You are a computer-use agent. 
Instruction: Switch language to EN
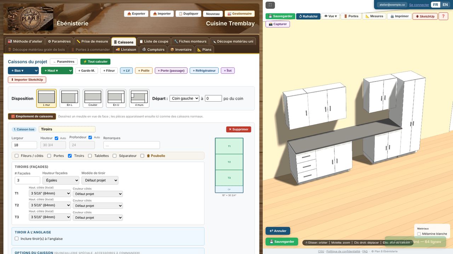pyautogui.click(x=445, y=5)
